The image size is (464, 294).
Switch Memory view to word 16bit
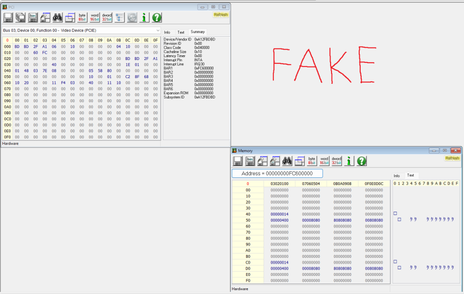tap(324, 161)
